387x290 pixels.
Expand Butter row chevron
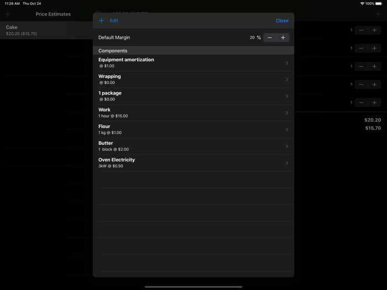(287, 146)
